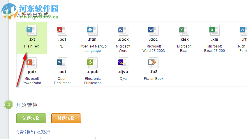The image size is (247, 139).
Task: Click the "Djvu" description label
Action: [123, 78]
